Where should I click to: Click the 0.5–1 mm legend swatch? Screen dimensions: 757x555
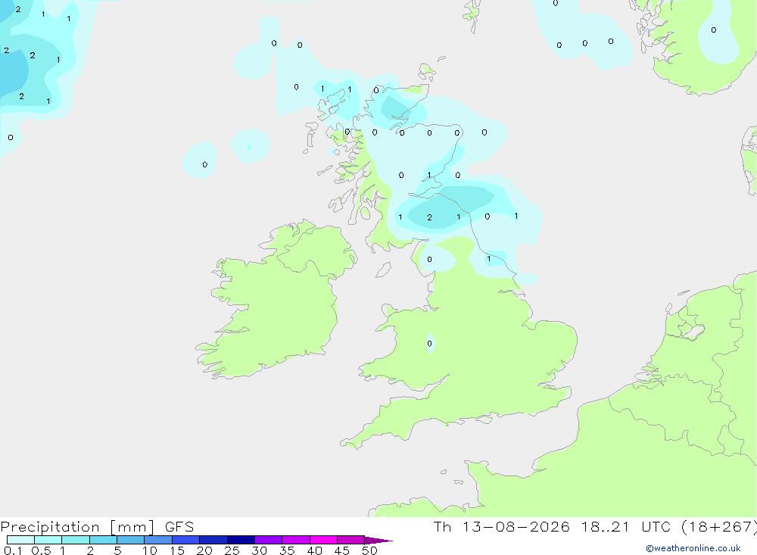click(48, 540)
